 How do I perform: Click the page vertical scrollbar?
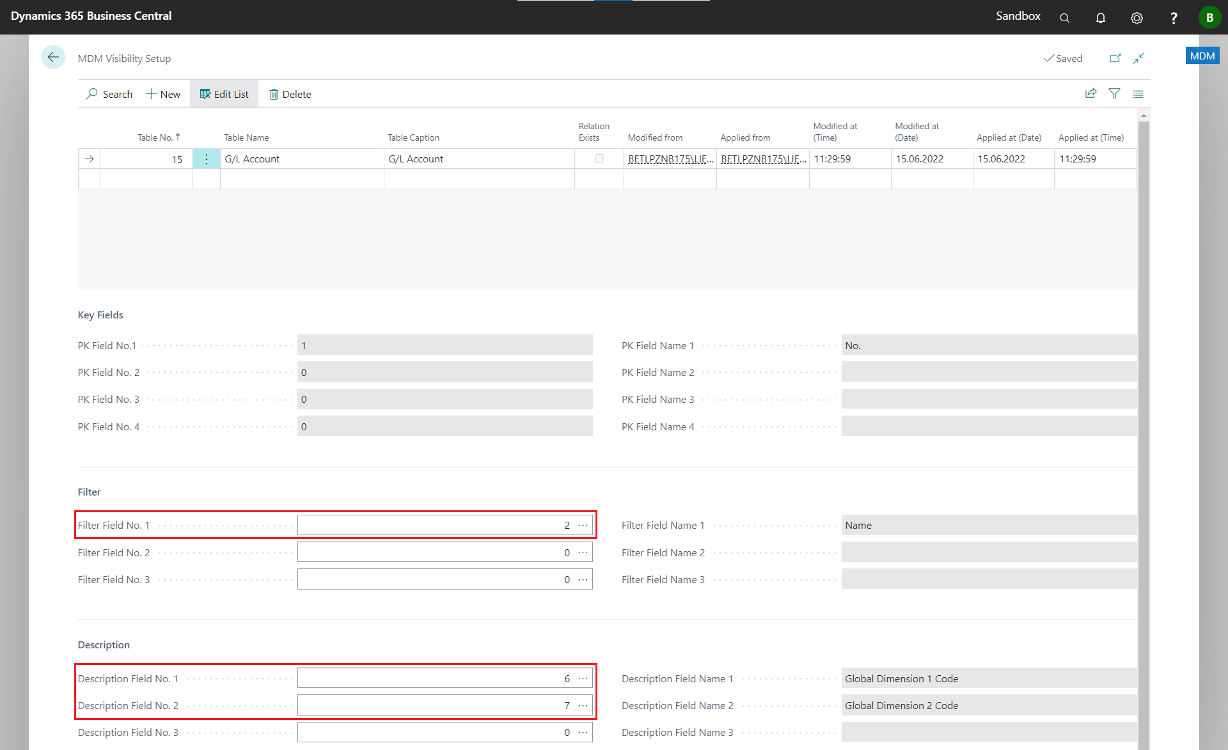click(x=1144, y=428)
